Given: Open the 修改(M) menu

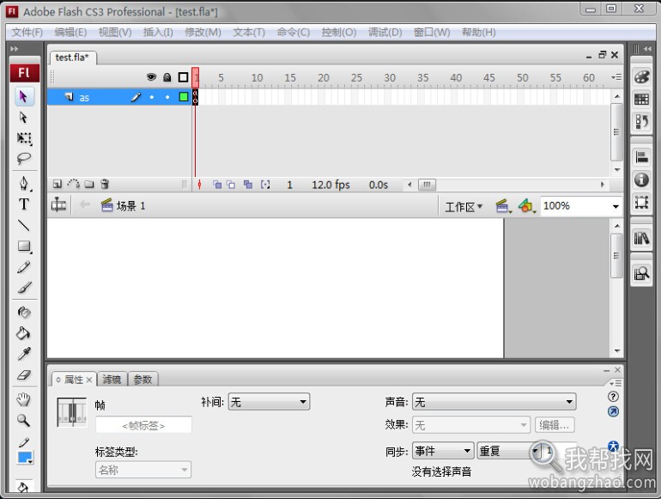Looking at the screenshot, I should click(203, 32).
